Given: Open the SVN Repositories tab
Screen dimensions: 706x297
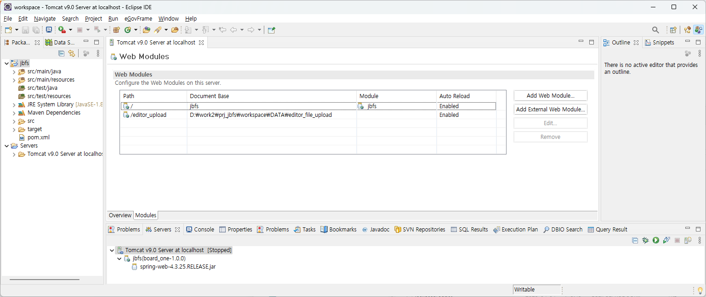Looking at the screenshot, I should click(x=420, y=229).
